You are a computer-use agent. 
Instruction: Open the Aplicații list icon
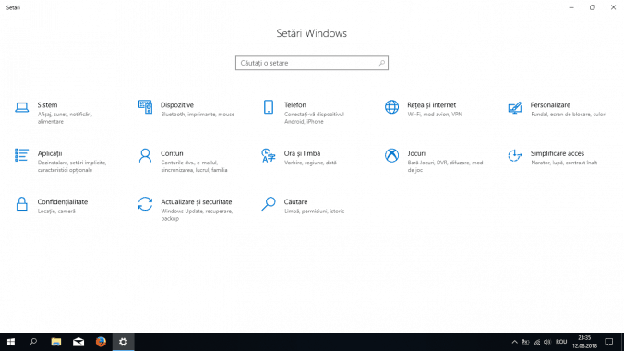click(22, 155)
